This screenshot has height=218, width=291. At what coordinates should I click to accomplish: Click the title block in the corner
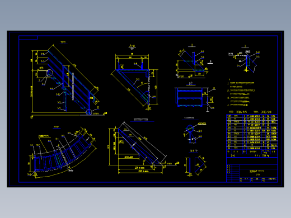click(252, 170)
